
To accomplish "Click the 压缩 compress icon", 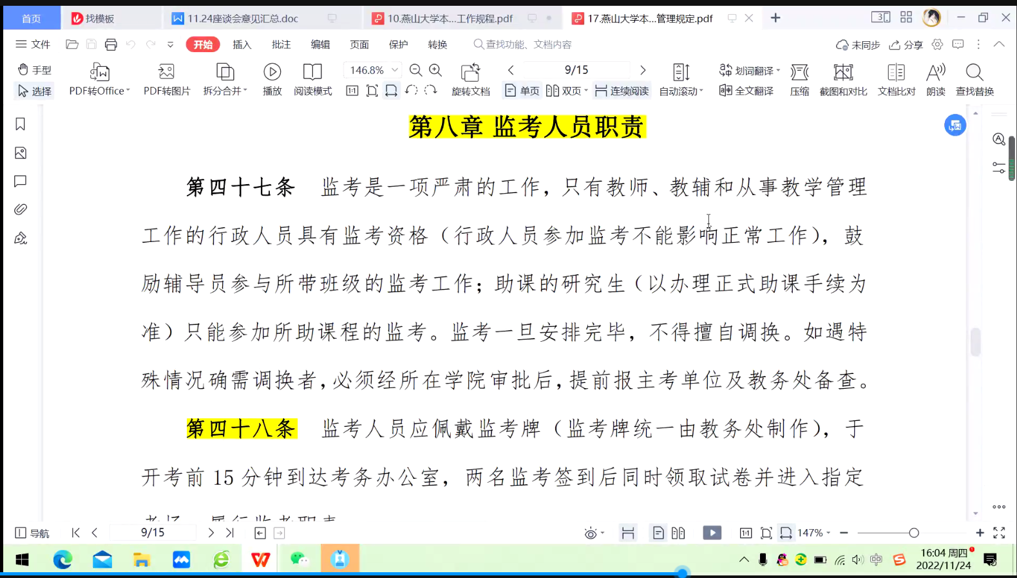I will point(799,72).
